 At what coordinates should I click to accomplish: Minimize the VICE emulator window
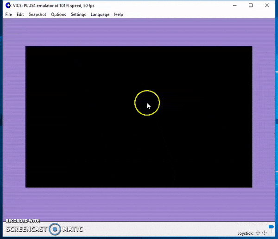(235, 6)
